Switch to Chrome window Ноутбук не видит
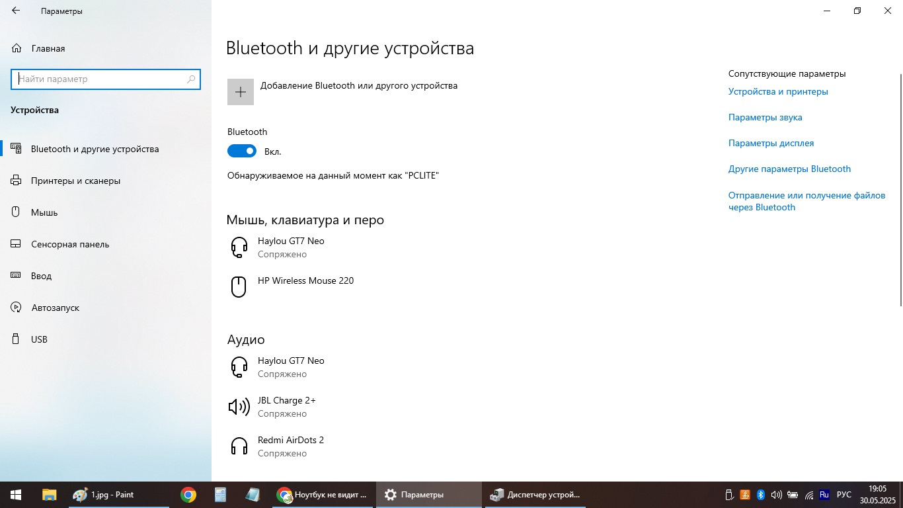This screenshot has height=508, width=903. [x=323, y=495]
